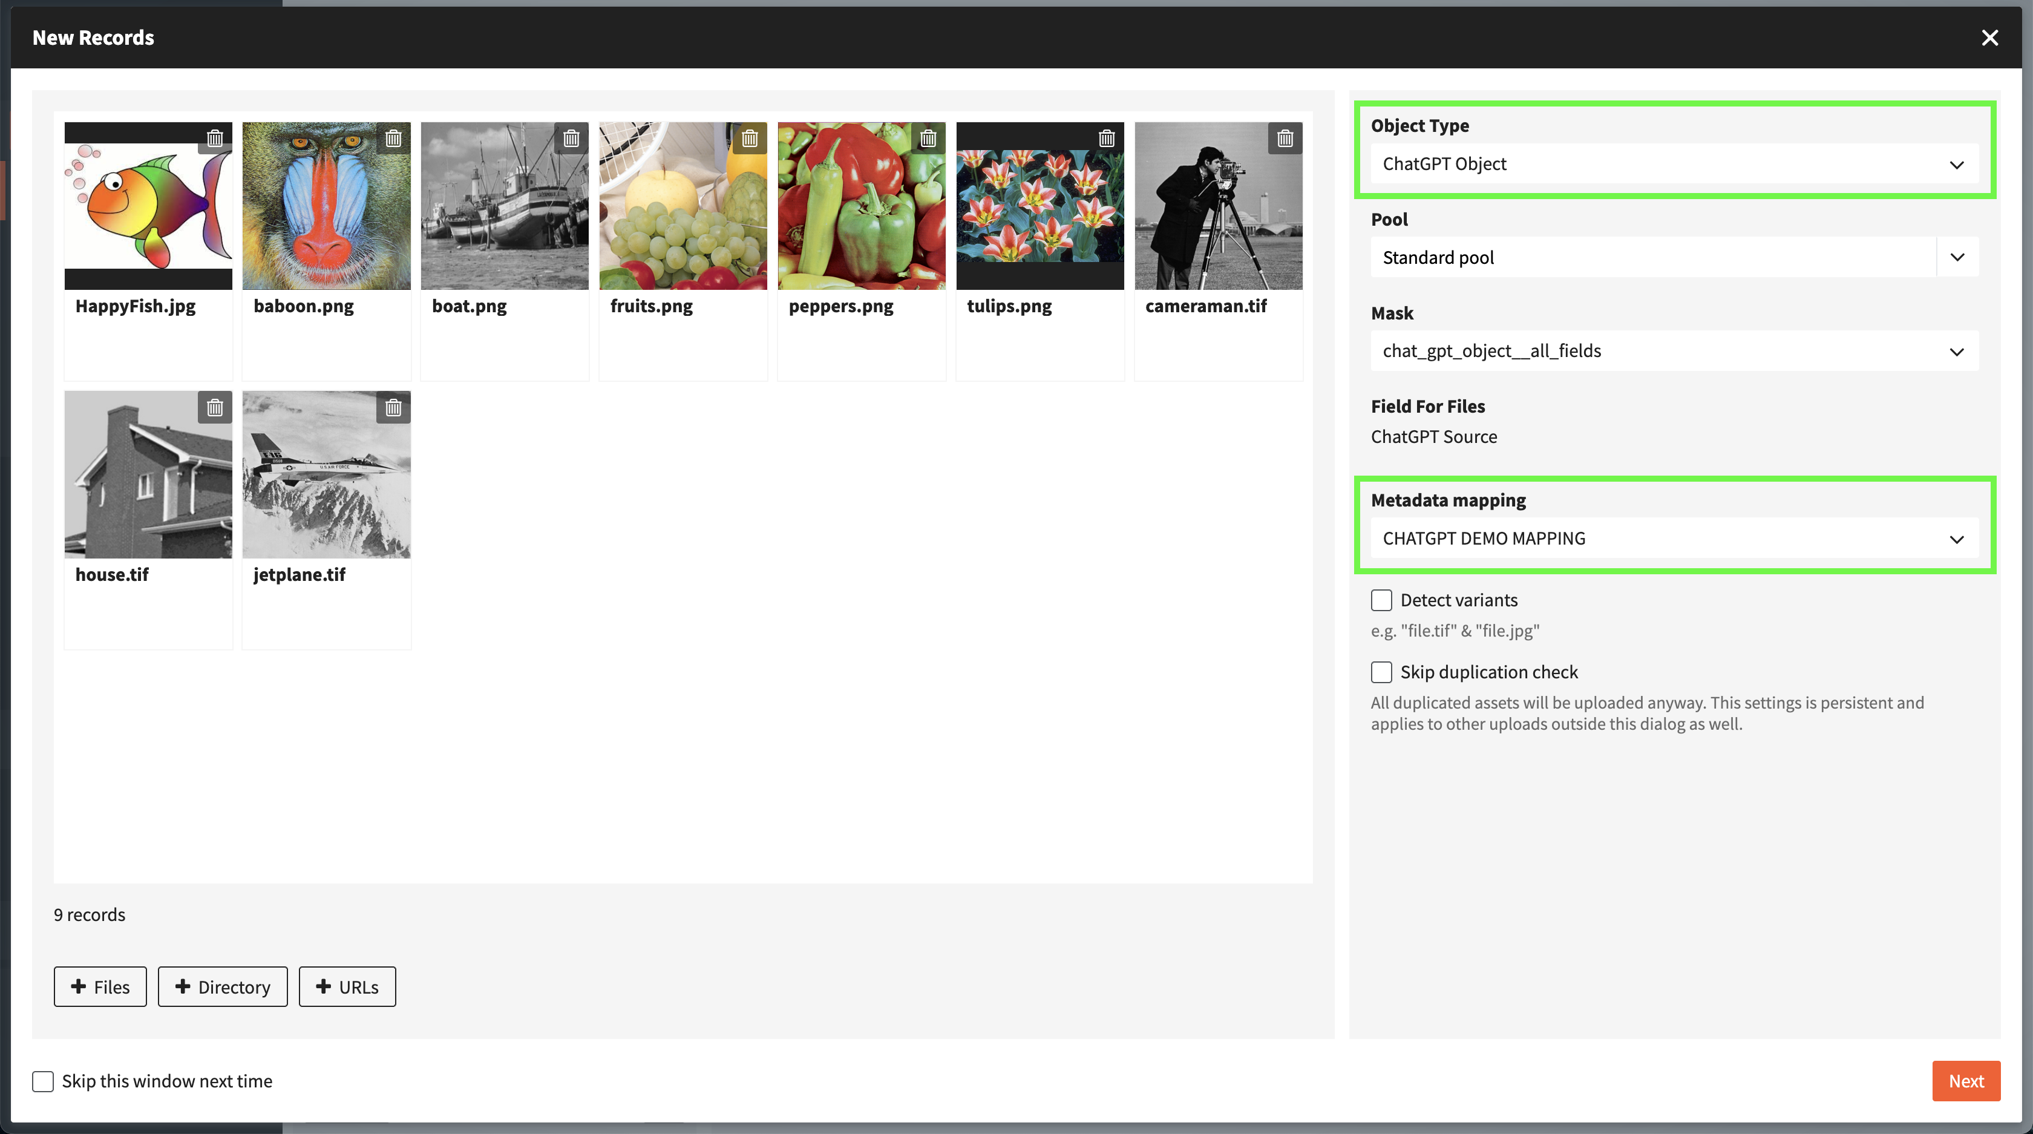2033x1134 pixels.
Task: Click the trash icon on boat.png
Action: click(x=571, y=138)
